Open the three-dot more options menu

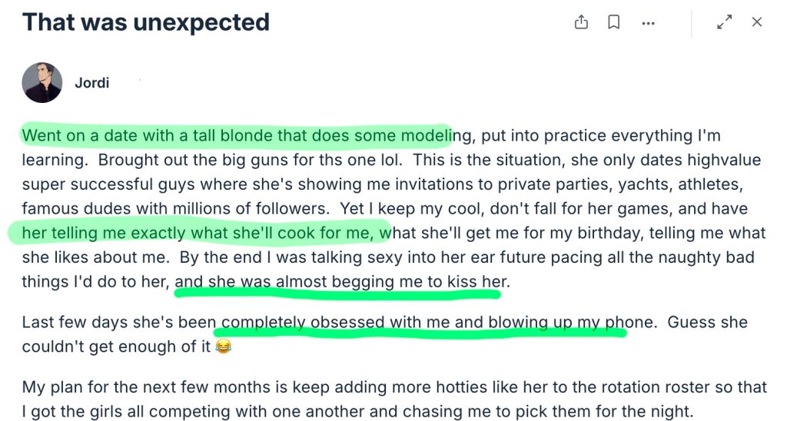[x=648, y=23]
